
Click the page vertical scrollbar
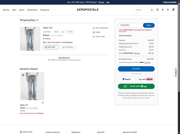179,47
